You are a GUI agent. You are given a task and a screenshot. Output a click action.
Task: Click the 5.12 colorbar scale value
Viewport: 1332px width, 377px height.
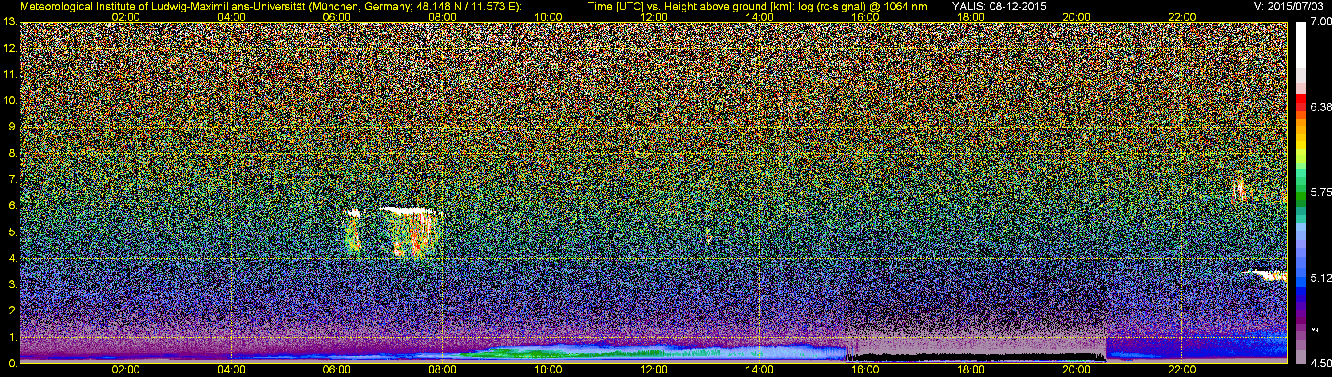tap(1320, 278)
